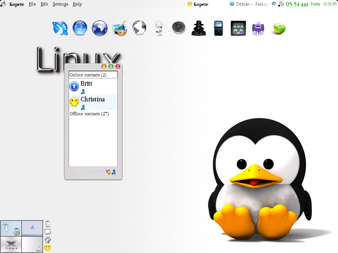
Task: Click the Yahoo account icon in status bar
Action: point(108,172)
